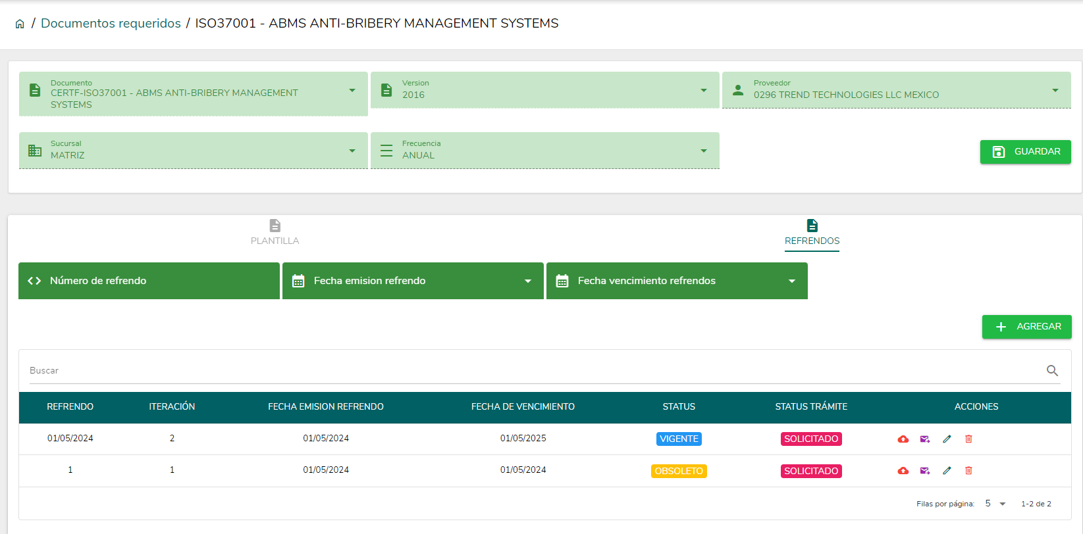Delete the VIGENTE row with trash icon
The height and width of the screenshot is (534, 1083).
point(968,439)
